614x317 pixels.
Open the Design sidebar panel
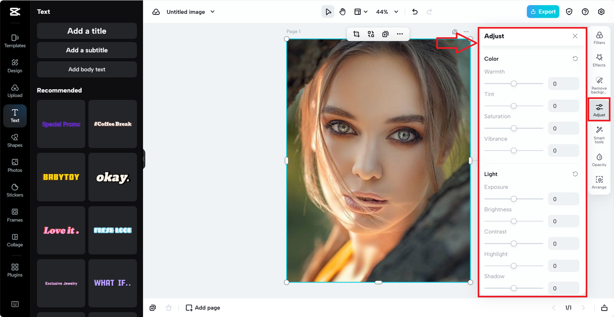point(15,66)
